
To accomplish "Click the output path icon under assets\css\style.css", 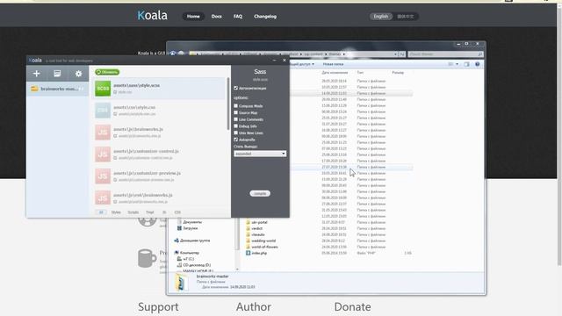I will [115, 114].
